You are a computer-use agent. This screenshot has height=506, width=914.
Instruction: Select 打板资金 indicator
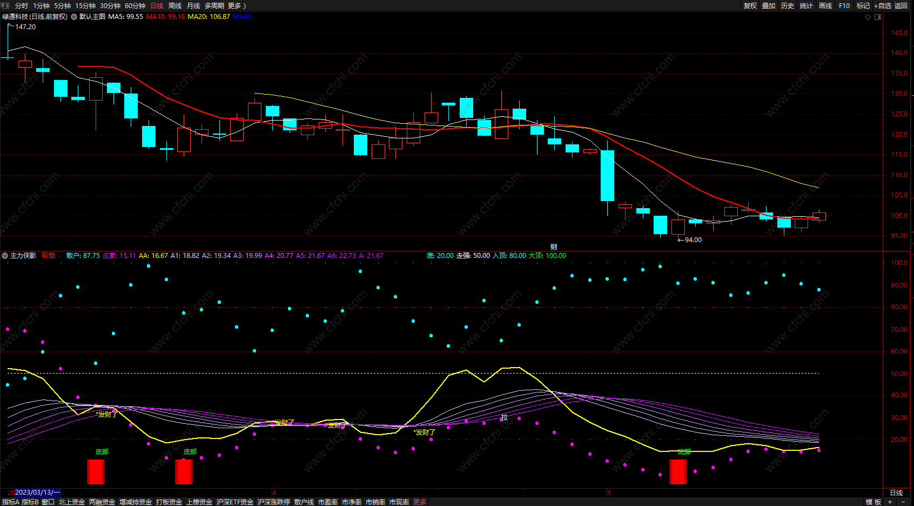(x=169, y=502)
